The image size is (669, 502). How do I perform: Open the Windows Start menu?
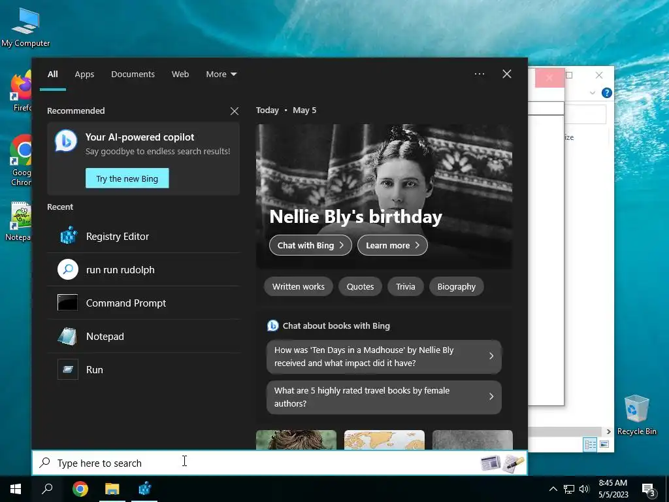tap(16, 489)
